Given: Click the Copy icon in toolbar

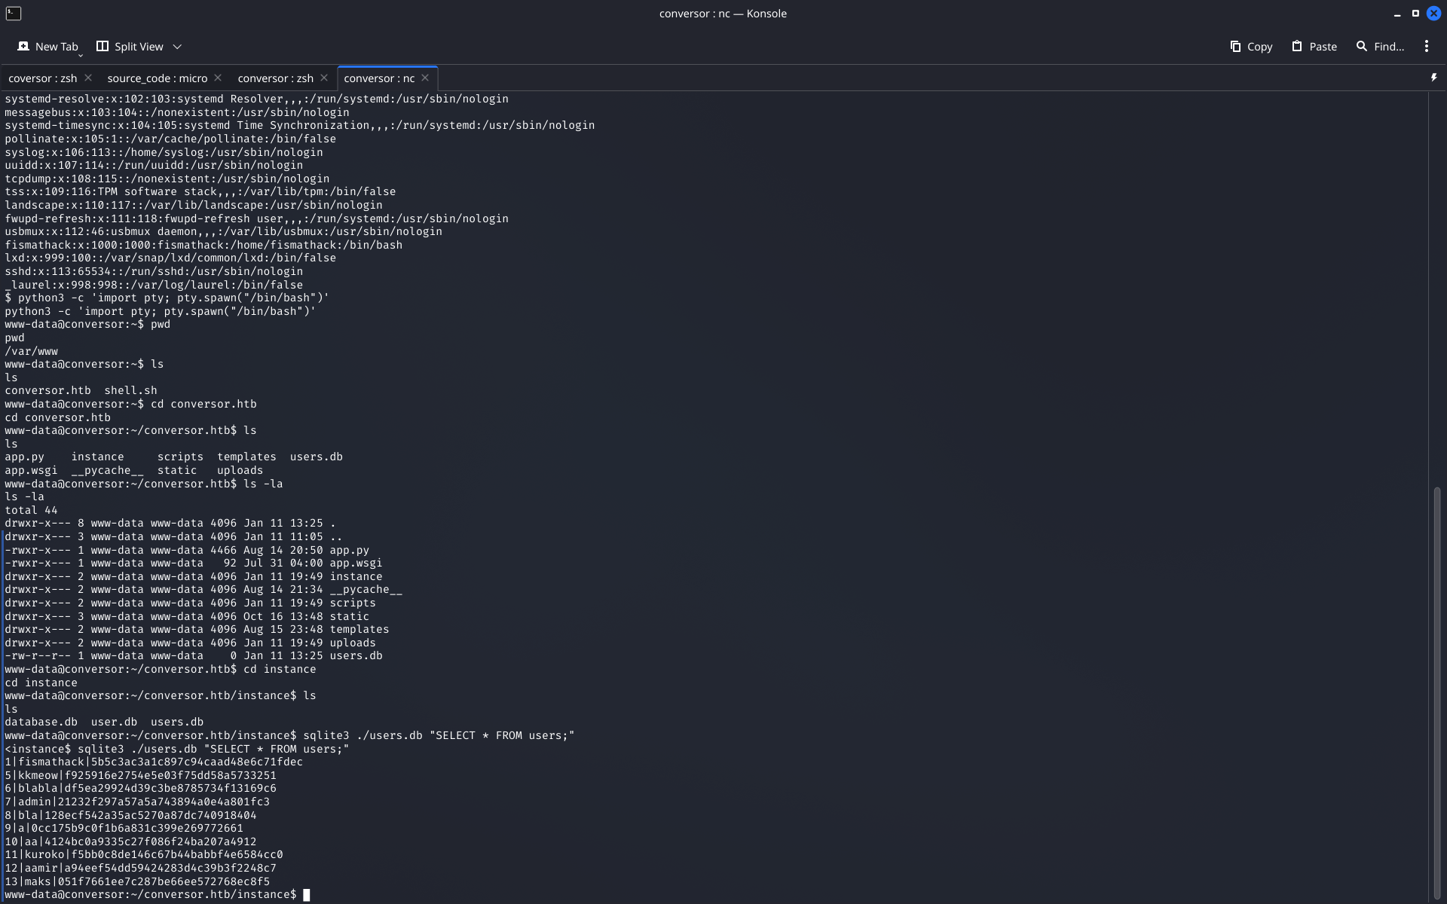Looking at the screenshot, I should [1235, 47].
